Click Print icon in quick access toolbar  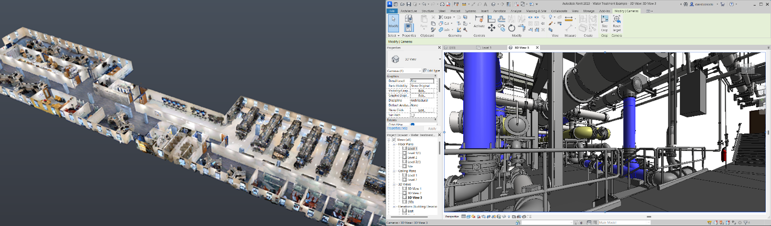click(x=442, y=4)
